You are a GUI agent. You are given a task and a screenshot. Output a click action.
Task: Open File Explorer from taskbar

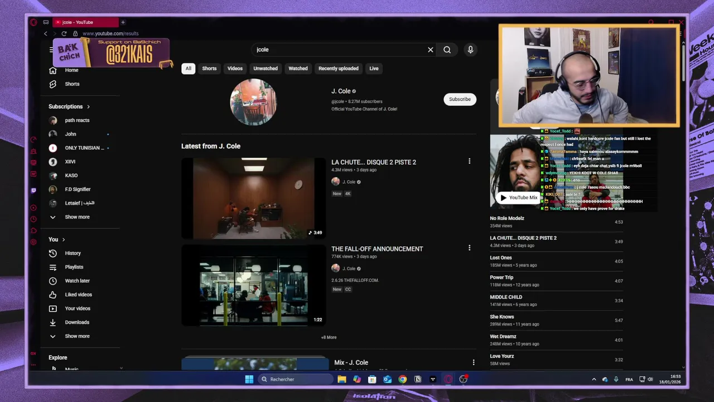point(342,379)
